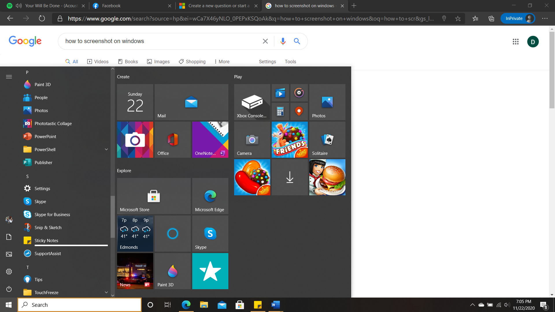Open Snip & Sketch from app list
Image resolution: width=555 pixels, height=312 pixels.
pos(48,227)
